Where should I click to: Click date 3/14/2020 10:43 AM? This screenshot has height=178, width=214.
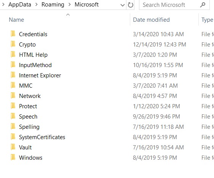pyautogui.click(x=158, y=34)
